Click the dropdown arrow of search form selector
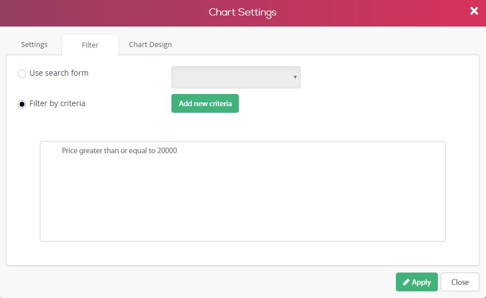This screenshot has height=298, width=486. [295, 77]
